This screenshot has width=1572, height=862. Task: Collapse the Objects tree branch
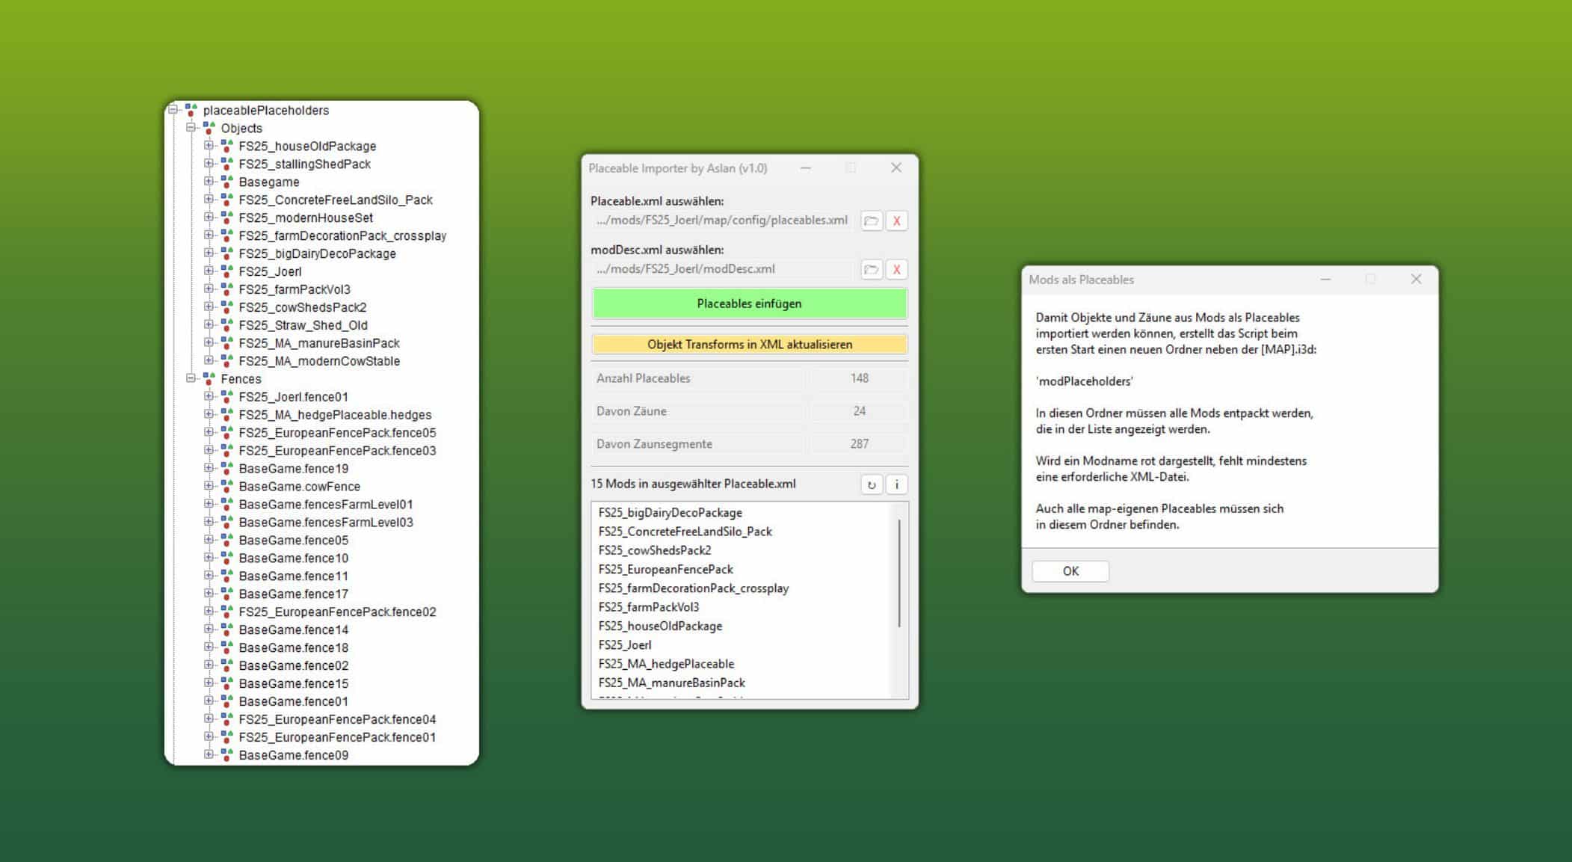coord(191,128)
